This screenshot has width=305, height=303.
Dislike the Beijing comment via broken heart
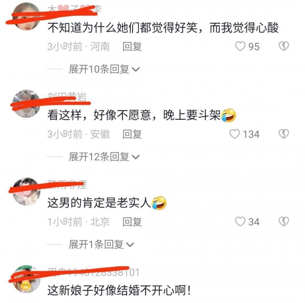284,221
